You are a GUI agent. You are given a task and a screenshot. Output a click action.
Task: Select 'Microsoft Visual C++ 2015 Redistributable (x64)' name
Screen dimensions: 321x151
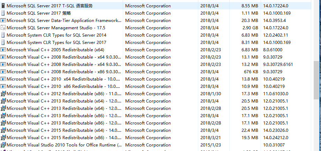(x=64, y=130)
